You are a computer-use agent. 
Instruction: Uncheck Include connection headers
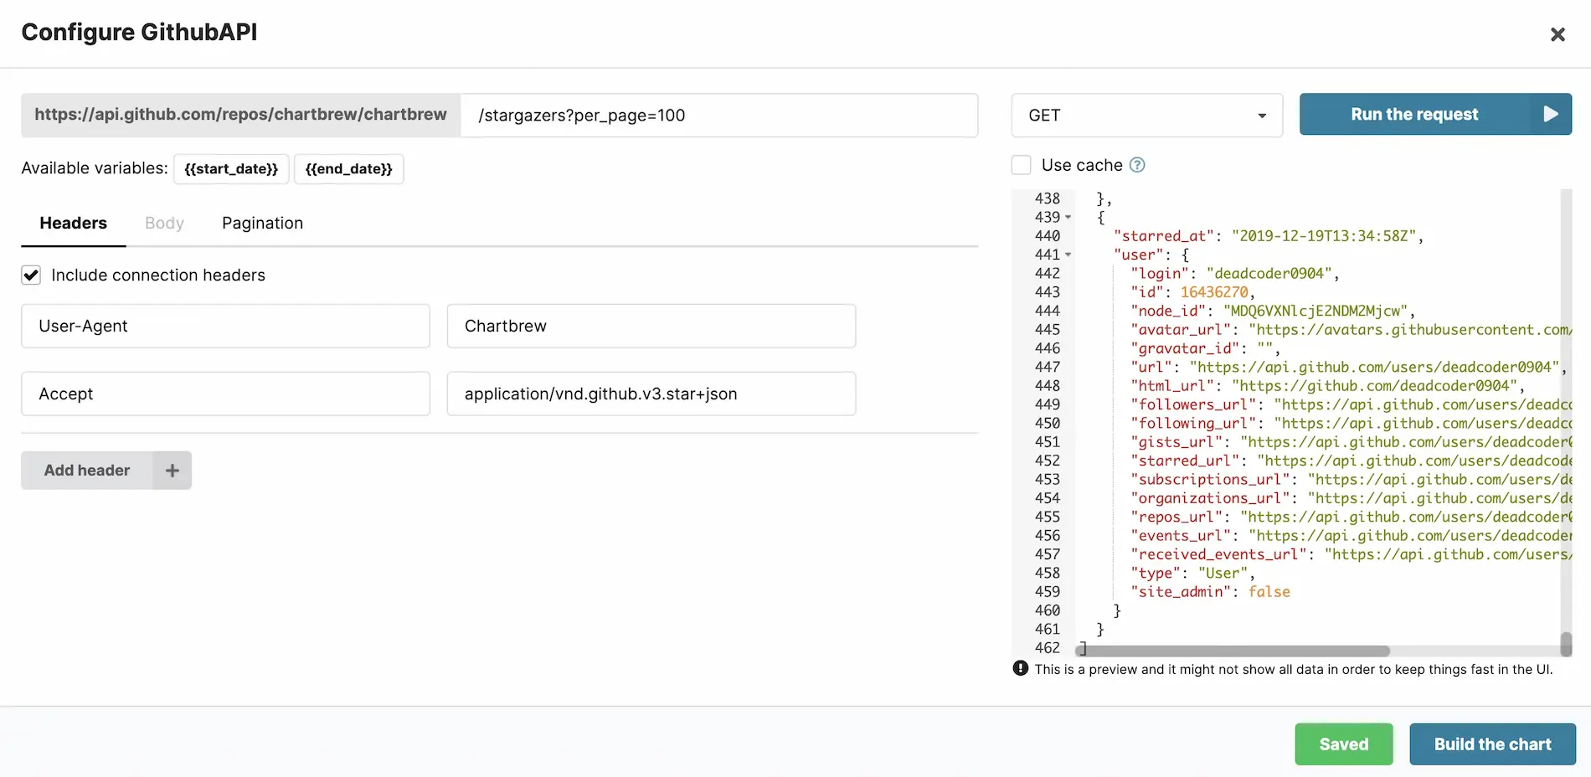[31, 275]
